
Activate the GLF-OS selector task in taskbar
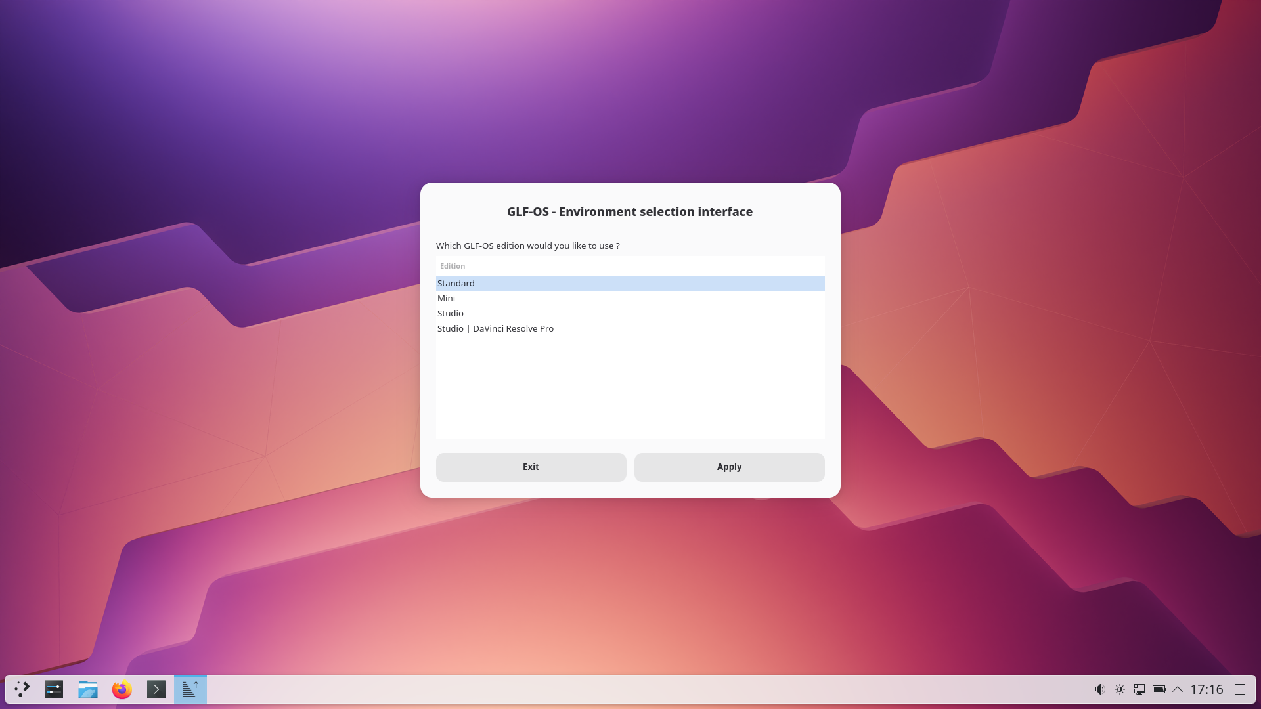(190, 689)
